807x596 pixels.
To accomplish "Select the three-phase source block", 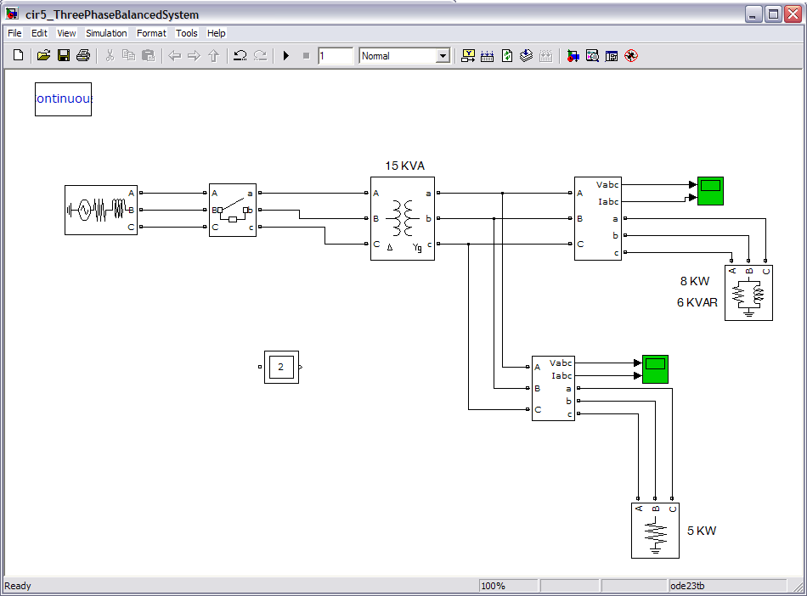I will (x=101, y=210).
